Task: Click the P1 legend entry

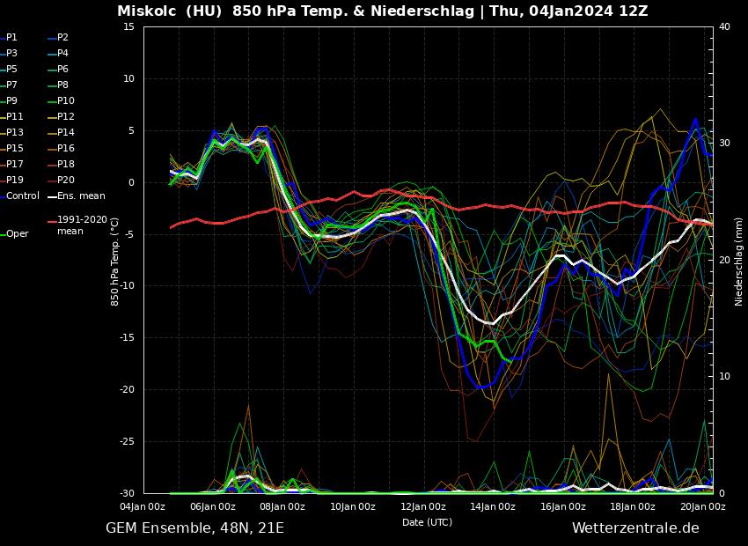Action: point(11,38)
